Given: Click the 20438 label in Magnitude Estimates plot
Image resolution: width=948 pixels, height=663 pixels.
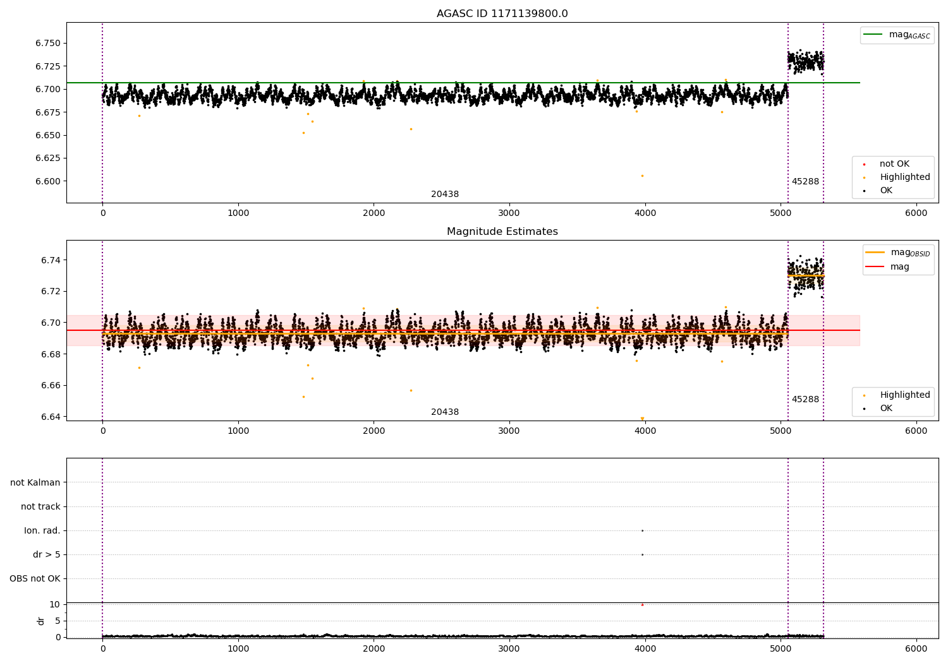Looking at the screenshot, I should 445,412.
